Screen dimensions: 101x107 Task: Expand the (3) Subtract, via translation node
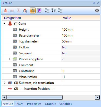(x=5, y=83)
